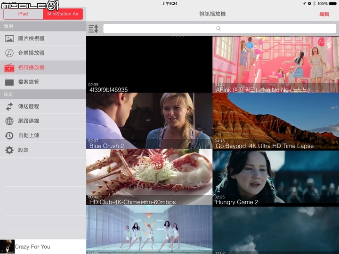Play the Go Beyond 4K Time Lapse video

click(275, 121)
